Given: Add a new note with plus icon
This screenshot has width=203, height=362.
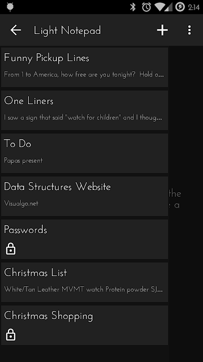Looking at the screenshot, I should click(162, 30).
